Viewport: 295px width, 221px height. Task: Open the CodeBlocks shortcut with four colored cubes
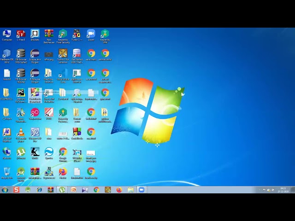[77, 134]
